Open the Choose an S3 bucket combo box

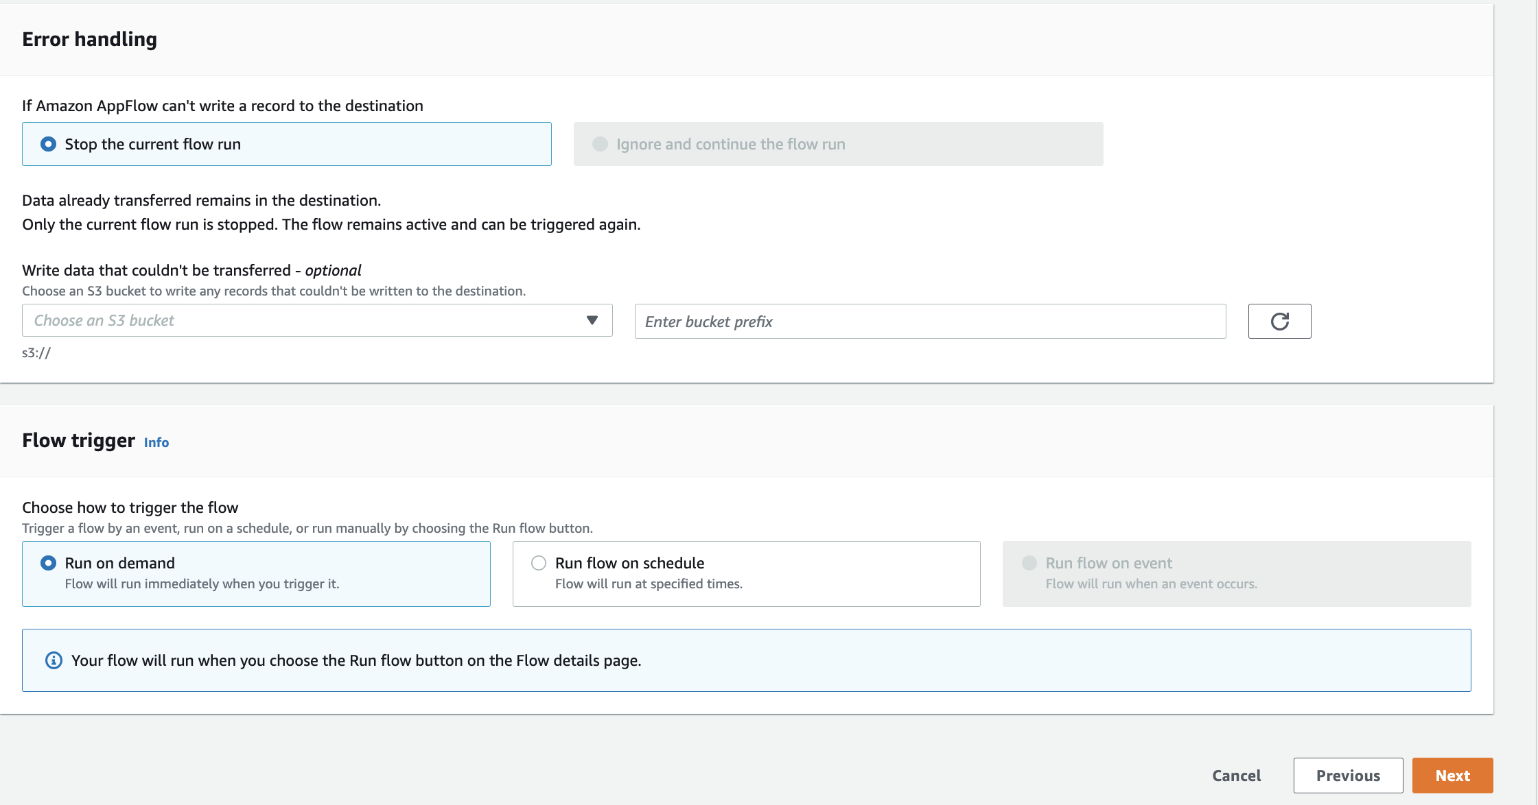pyautogui.click(x=302, y=320)
